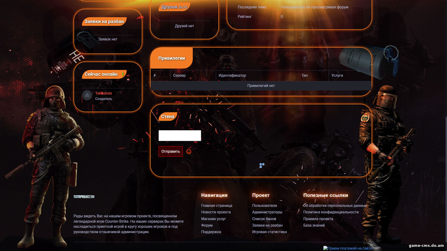Click the Заявок нет text
This screenshot has width=447, height=251.
click(x=108, y=39)
